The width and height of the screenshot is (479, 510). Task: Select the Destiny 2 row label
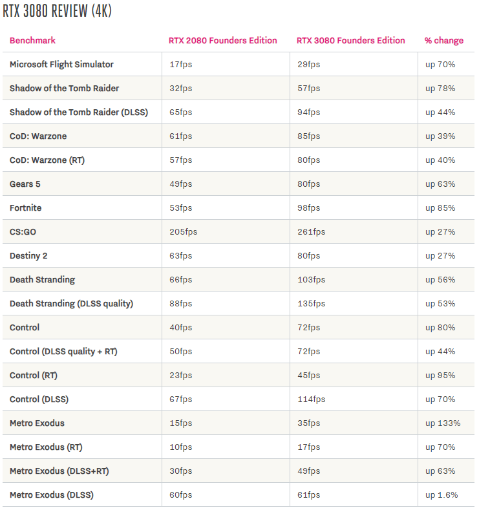(28, 256)
